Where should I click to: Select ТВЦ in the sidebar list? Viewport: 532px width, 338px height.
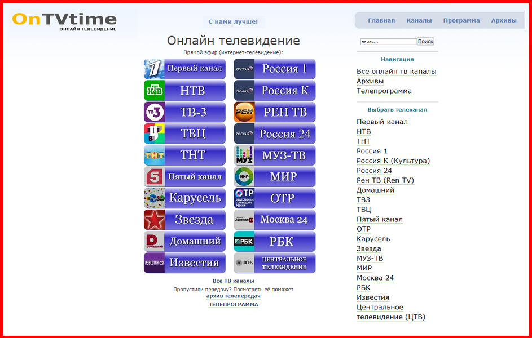364,210
